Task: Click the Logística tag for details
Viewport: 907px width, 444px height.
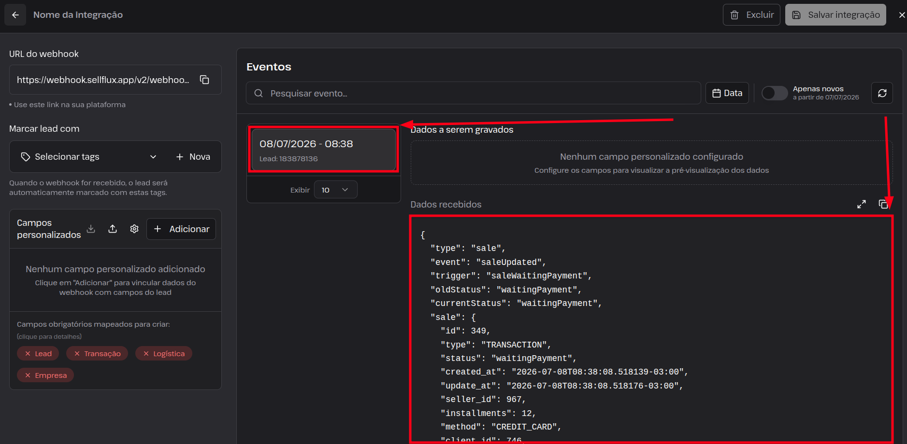Action: [x=164, y=354]
